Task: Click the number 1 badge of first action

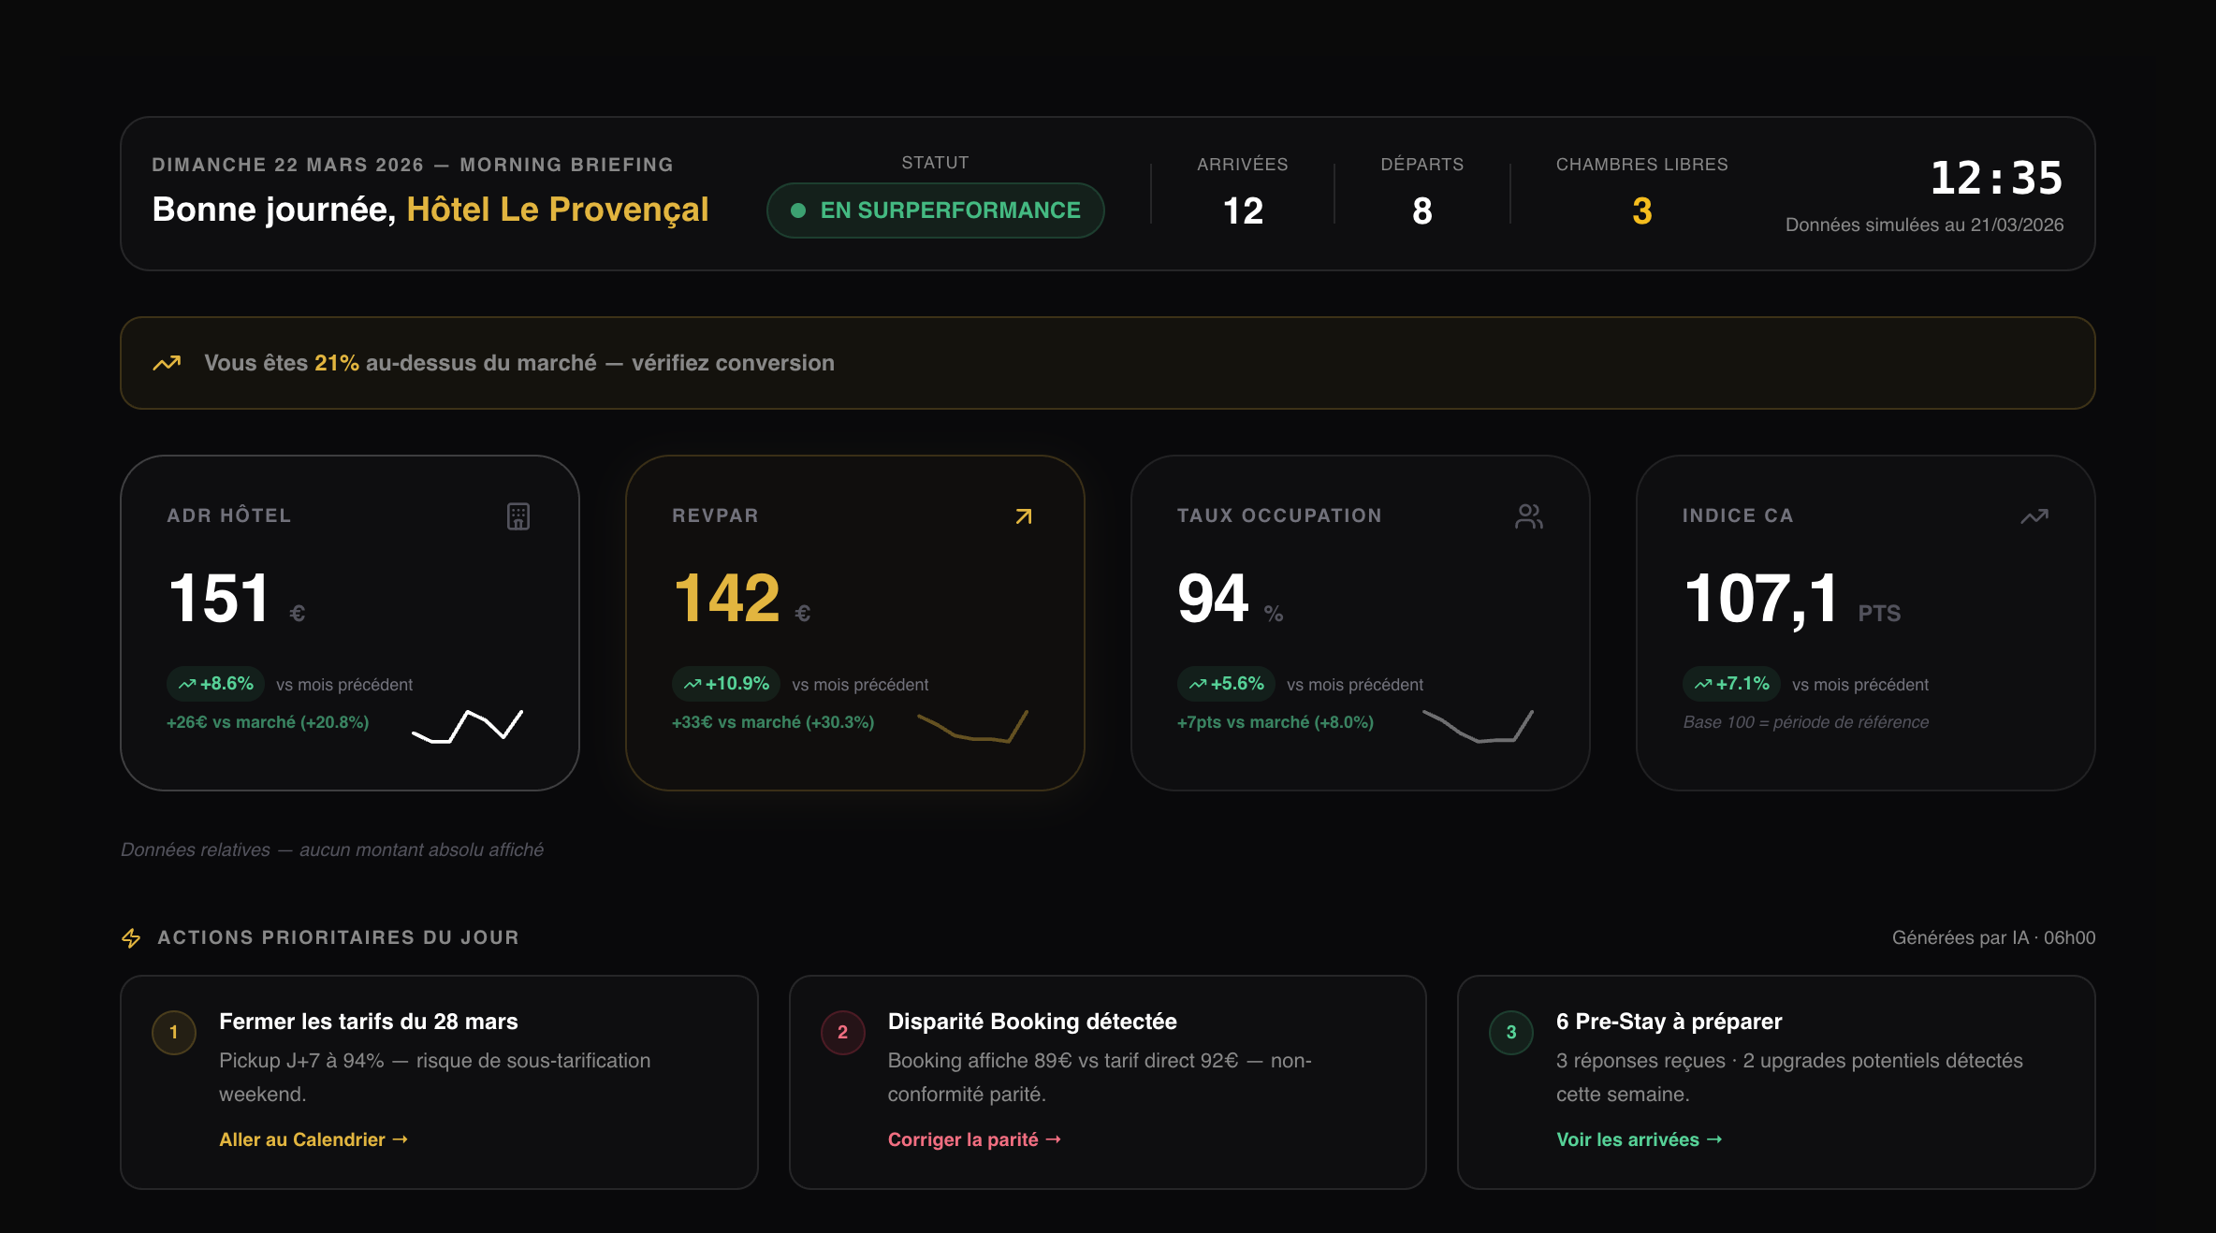Action: [x=174, y=1032]
